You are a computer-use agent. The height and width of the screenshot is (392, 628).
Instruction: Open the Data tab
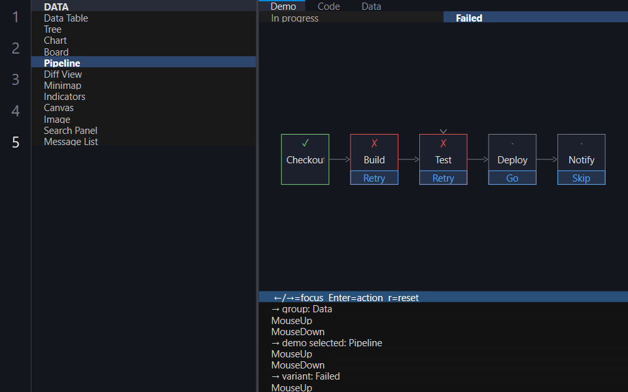pyautogui.click(x=372, y=6)
